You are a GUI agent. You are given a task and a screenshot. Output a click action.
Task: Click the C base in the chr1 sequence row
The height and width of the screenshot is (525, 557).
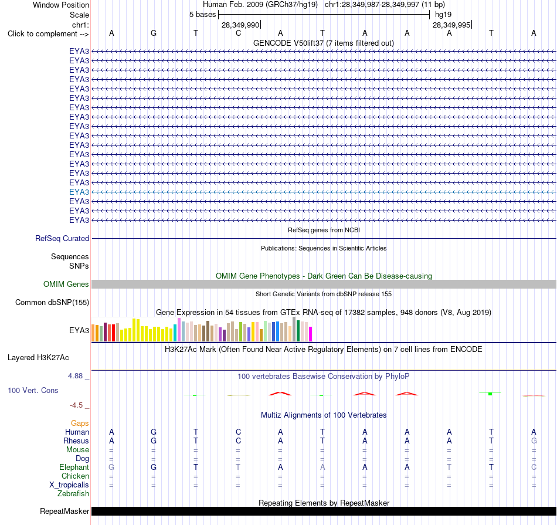pos(239,33)
